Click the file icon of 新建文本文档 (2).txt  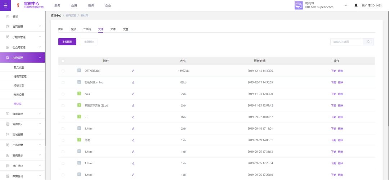click(79, 105)
